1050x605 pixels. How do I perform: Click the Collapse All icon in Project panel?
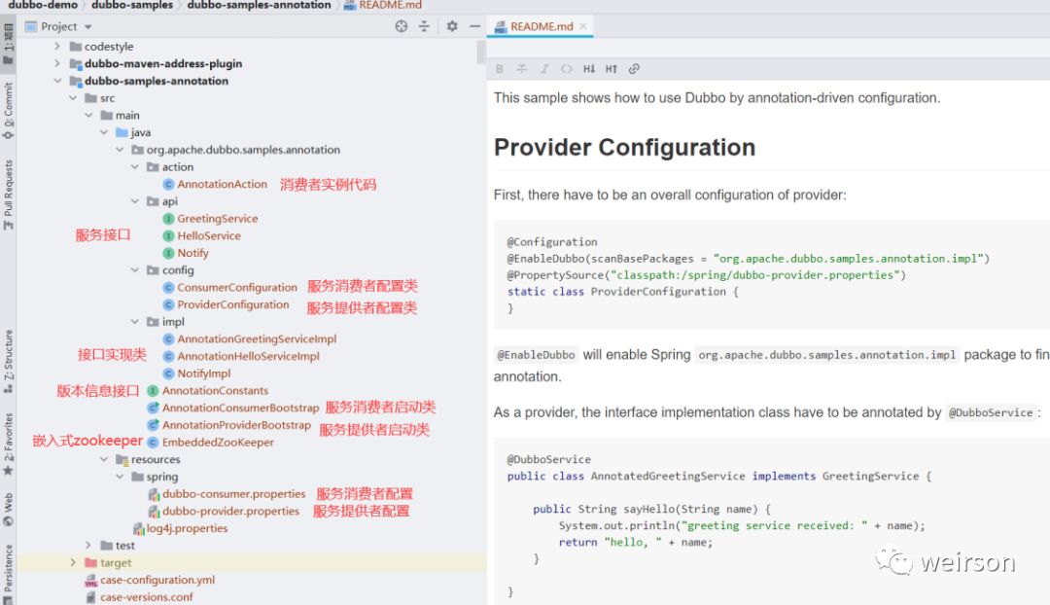click(424, 27)
